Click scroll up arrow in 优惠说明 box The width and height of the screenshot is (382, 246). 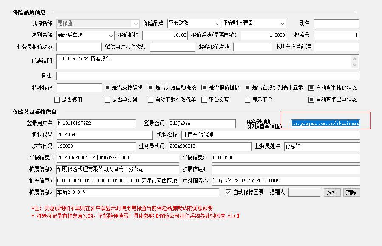coord(355,59)
